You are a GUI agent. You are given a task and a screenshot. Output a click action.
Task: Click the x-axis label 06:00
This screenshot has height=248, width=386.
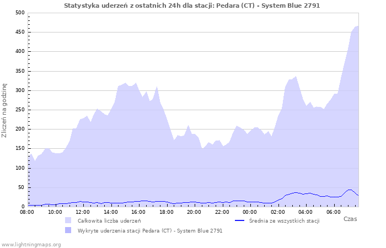(333, 212)
